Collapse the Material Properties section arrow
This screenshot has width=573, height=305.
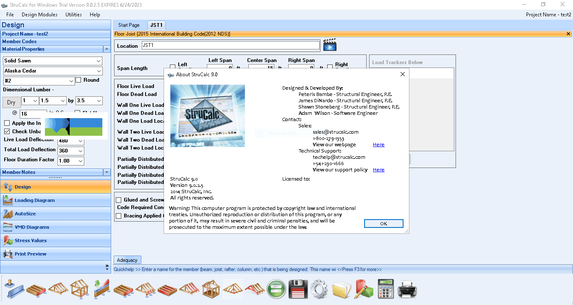tap(107, 49)
